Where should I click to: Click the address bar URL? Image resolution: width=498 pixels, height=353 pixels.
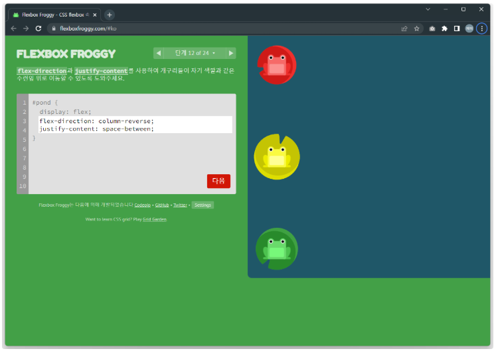click(88, 28)
